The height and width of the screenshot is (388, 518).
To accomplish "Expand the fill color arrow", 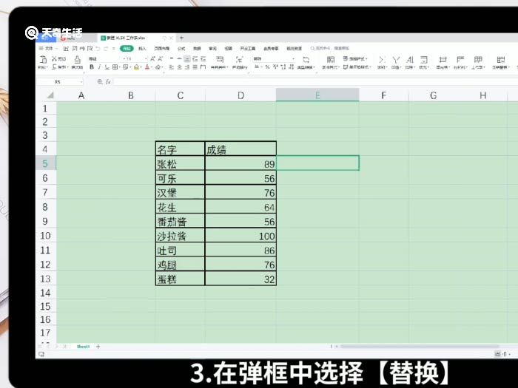I will coord(141,67).
